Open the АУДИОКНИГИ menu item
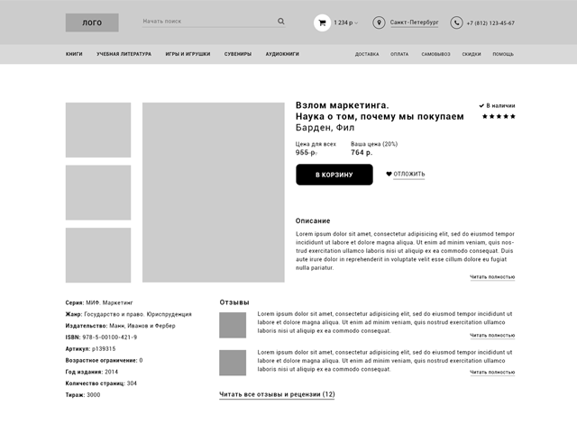 [282, 54]
